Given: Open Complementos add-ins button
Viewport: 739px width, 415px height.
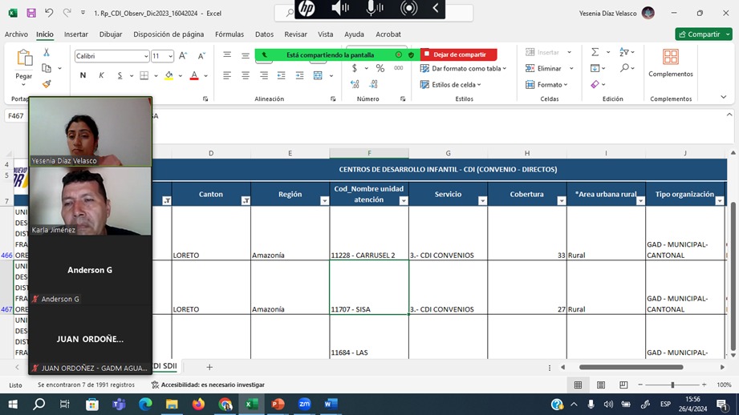Looking at the screenshot, I should (x=671, y=63).
